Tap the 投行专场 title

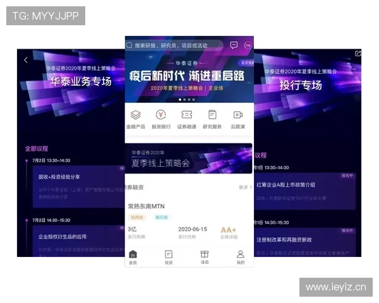[301, 85]
